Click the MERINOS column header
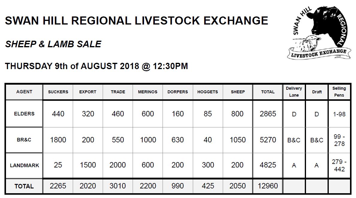Screen dimensions: 356x198 [148, 92]
